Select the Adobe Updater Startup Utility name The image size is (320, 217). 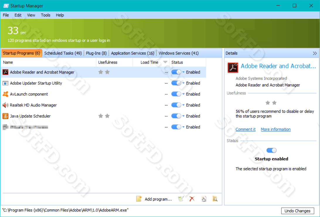coord(36,83)
